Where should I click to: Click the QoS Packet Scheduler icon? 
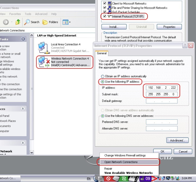coord(109,12)
